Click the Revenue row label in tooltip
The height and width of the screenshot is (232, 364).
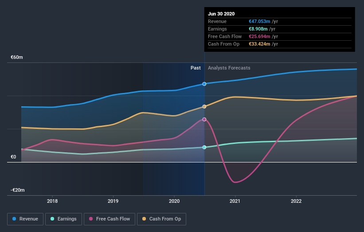click(x=217, y=21)
